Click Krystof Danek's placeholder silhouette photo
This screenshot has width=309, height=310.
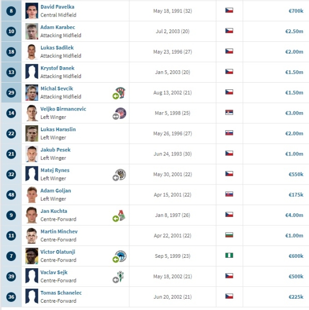32,72
